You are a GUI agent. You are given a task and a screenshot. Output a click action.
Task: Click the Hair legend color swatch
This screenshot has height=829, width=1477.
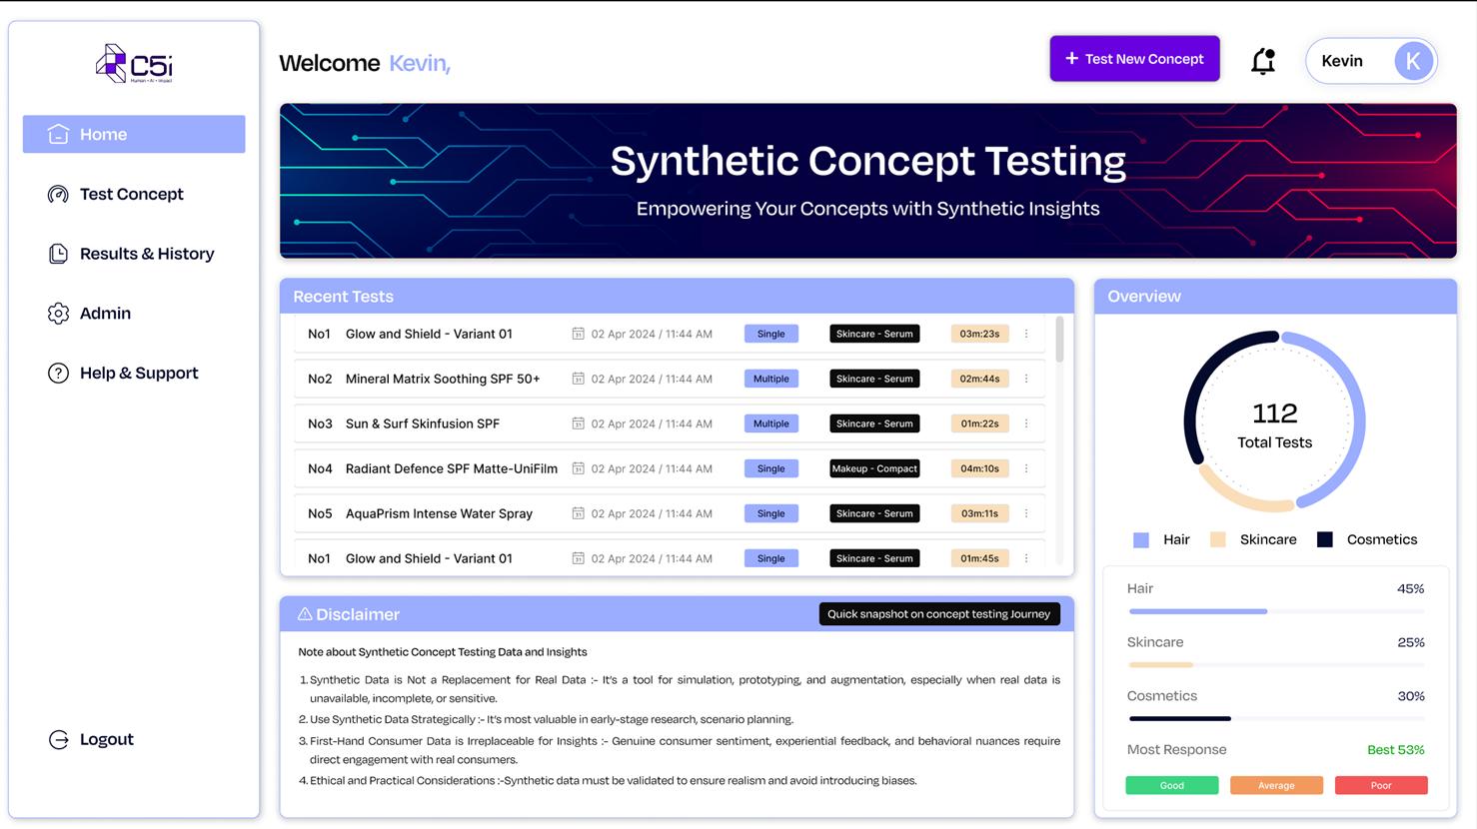pos(1141,540)
